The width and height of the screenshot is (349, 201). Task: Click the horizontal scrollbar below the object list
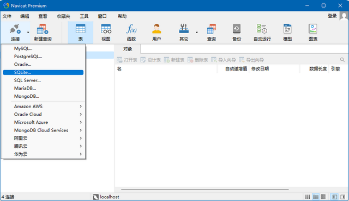[205, 190]
